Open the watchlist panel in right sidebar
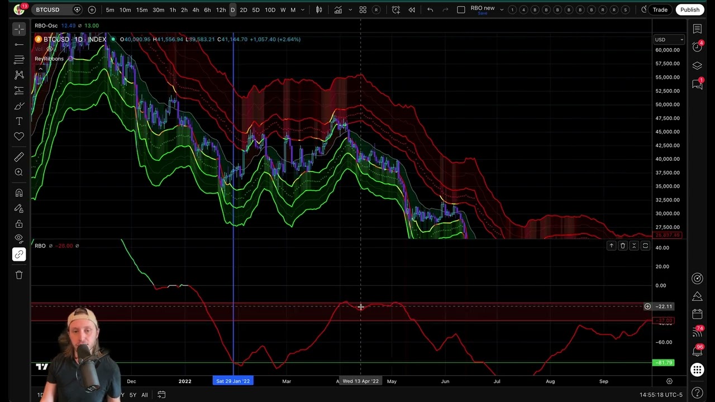Viewport: 715px width, 402px height. 697,29
